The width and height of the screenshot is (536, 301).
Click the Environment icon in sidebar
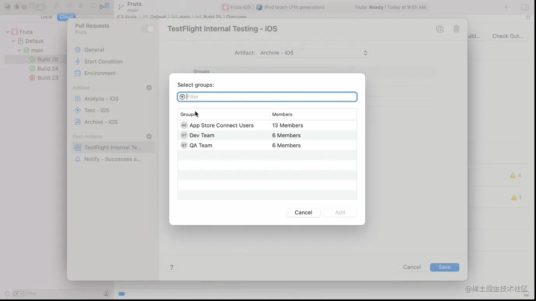[78, 73]
